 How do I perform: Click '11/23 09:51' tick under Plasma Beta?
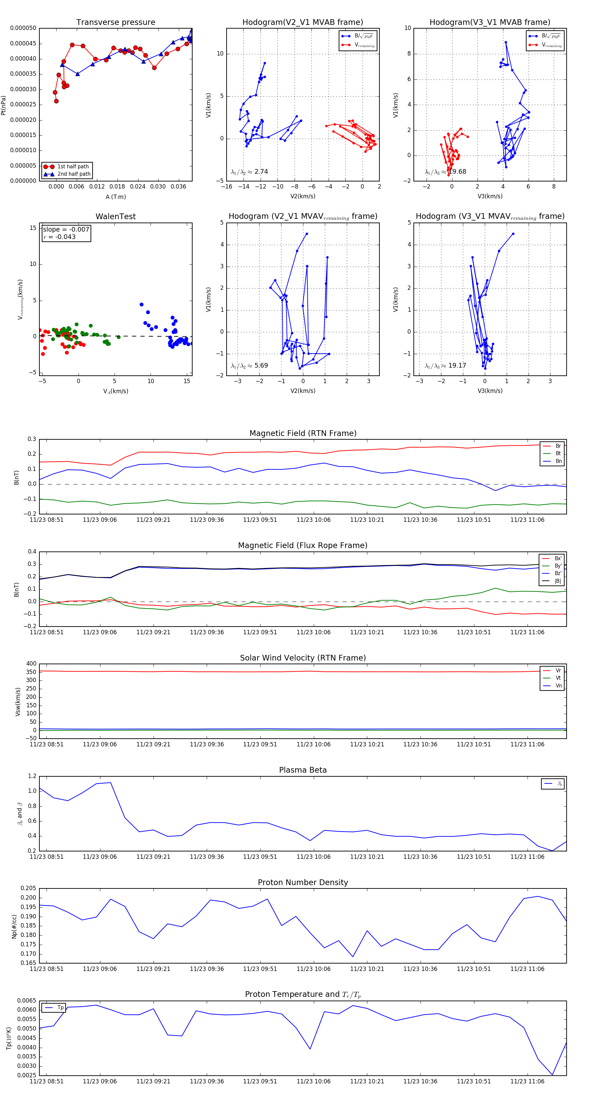(260, 857)
